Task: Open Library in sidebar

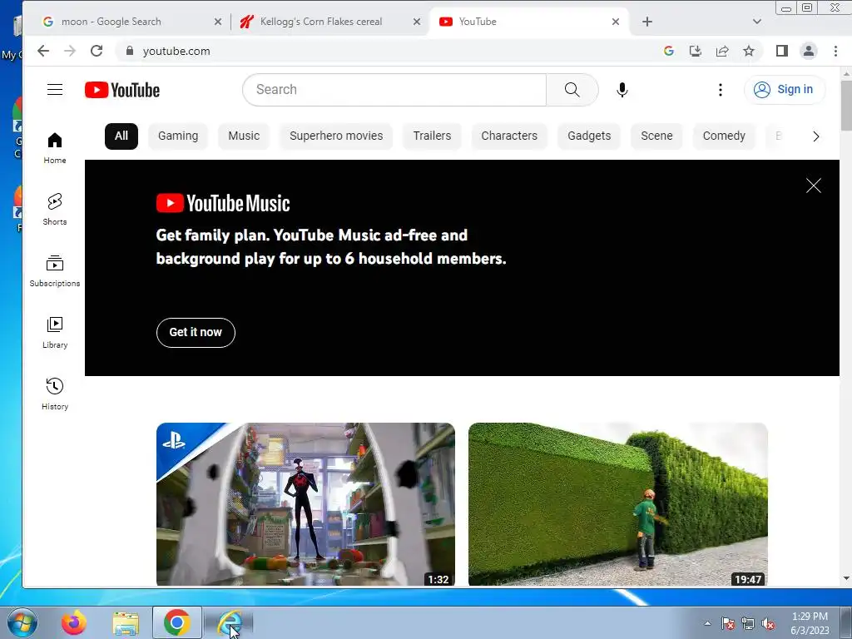Action: point(55,333)
